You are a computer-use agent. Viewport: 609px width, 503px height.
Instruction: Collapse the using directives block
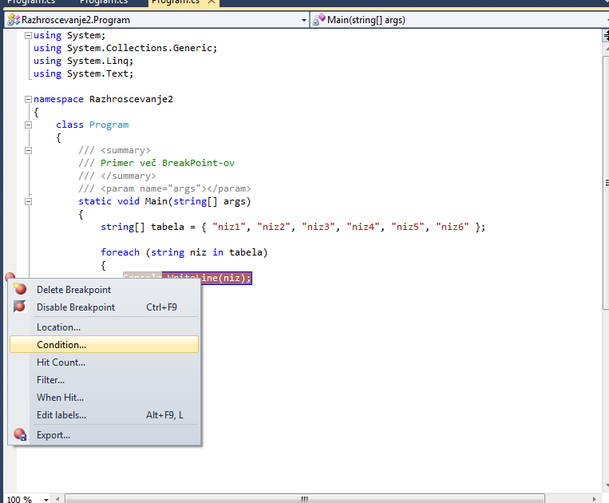pos(29,35)
